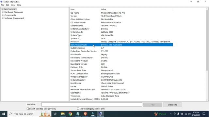
Task: Open the battery status tray icon
Action: [x=182, y=114]
